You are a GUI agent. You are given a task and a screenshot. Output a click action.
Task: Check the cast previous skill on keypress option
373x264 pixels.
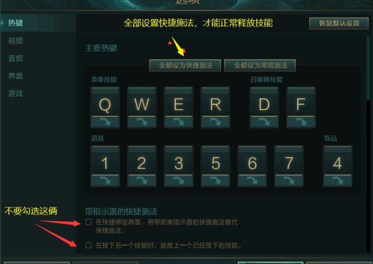pos(89,245)
